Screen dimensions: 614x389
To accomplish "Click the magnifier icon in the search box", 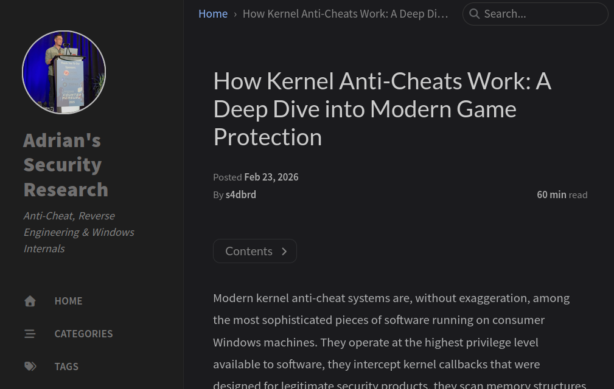I will (x=474, y=14).
